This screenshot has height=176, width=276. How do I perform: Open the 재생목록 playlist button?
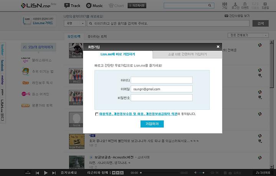click(x=263, y=173)
